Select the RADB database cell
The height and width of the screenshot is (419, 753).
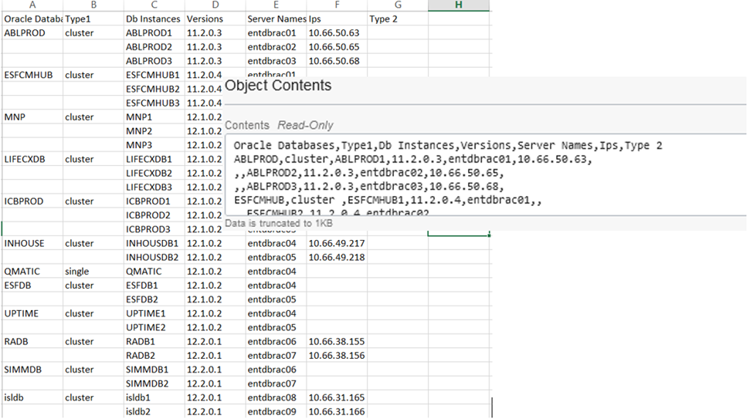[x=32, y=341]
